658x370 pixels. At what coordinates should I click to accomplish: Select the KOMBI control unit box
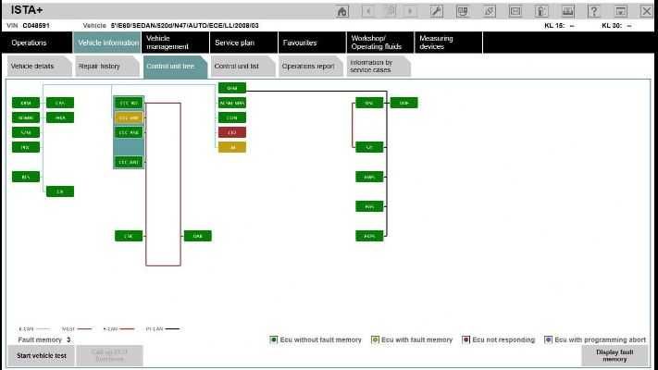[x=26, y=117]
